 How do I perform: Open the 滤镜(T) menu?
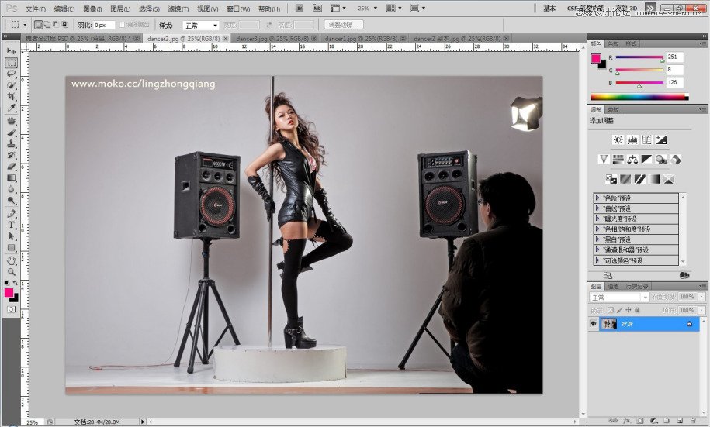point(178,9)
